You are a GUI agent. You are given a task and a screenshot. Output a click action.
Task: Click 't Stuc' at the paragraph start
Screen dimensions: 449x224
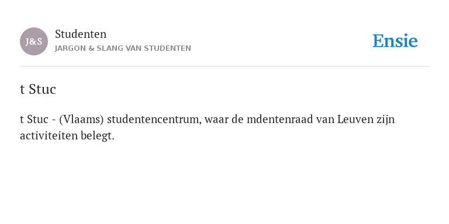[34, 120]
